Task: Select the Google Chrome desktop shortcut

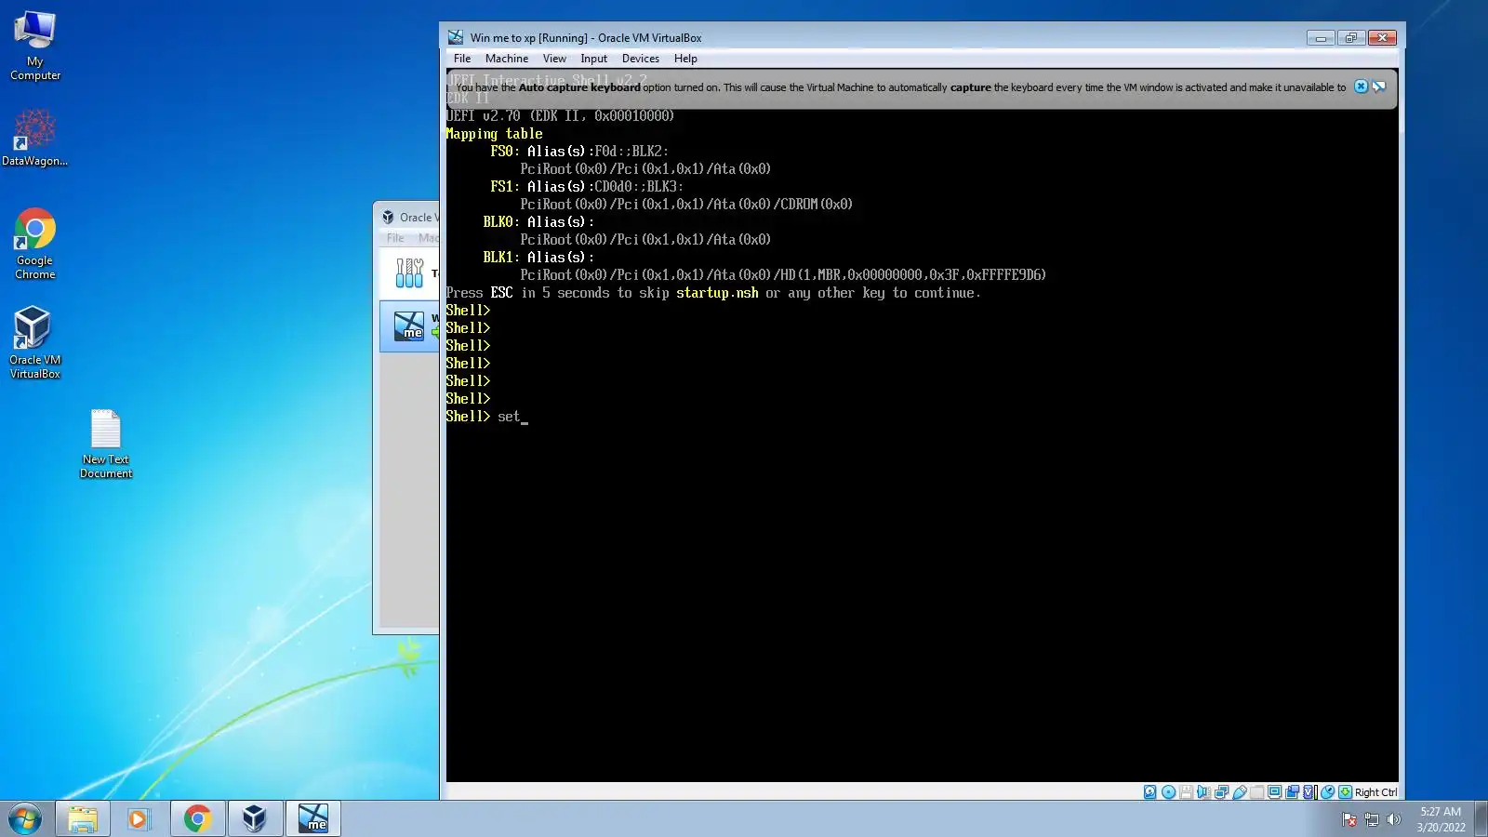Action: pos(35,244)
